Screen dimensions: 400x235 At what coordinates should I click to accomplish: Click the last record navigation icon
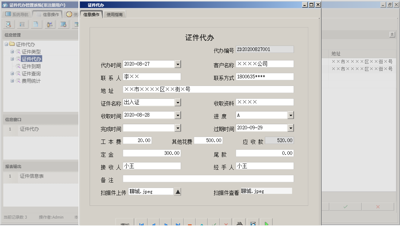(177, 224)
